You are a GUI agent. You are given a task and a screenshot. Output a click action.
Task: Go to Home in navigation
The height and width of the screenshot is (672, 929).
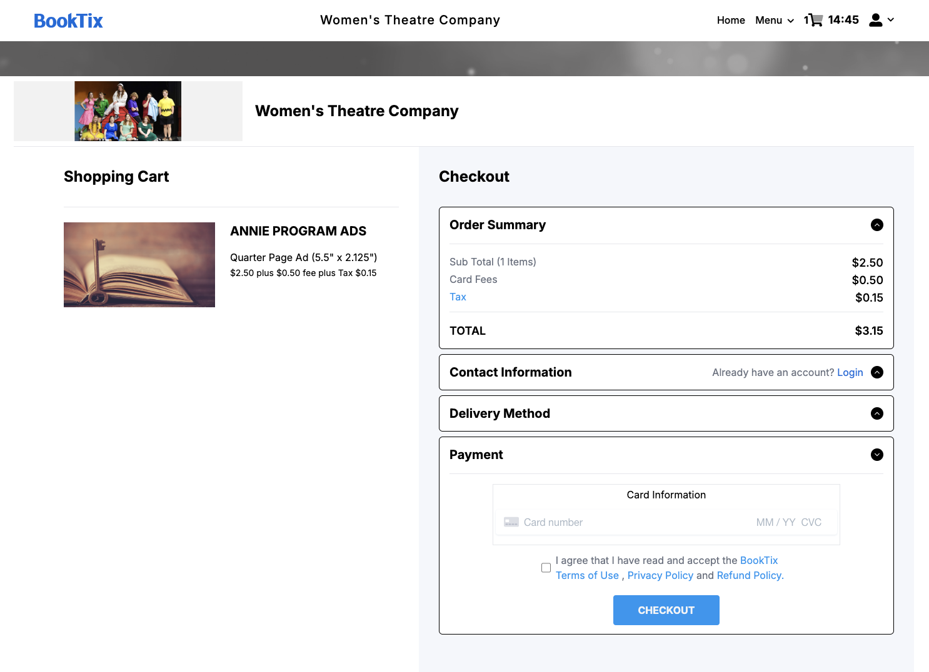coord(730,20)
